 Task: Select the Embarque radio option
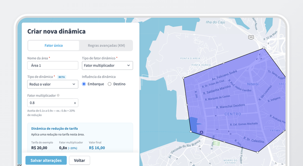84,84
